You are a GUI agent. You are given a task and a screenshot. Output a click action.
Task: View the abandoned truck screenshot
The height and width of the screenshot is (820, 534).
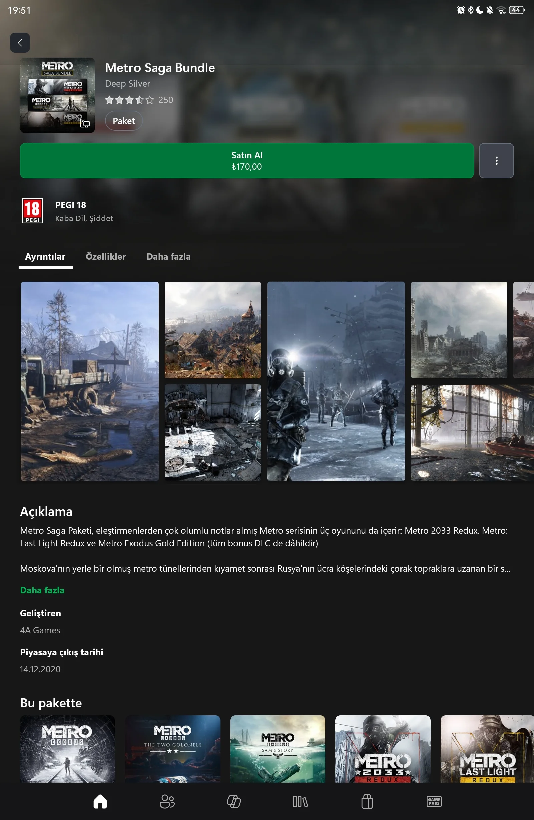pos(89,381)
